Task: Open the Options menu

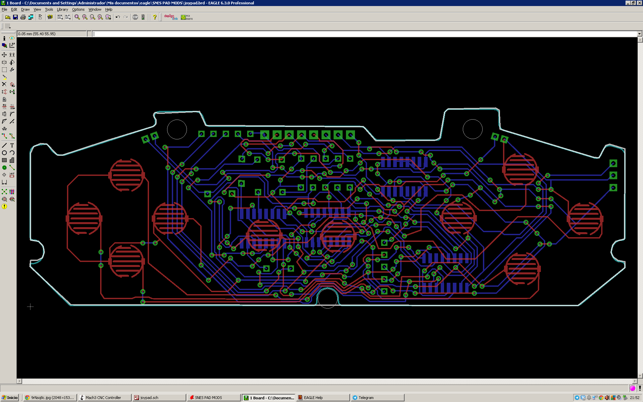Action: [78, 9]
